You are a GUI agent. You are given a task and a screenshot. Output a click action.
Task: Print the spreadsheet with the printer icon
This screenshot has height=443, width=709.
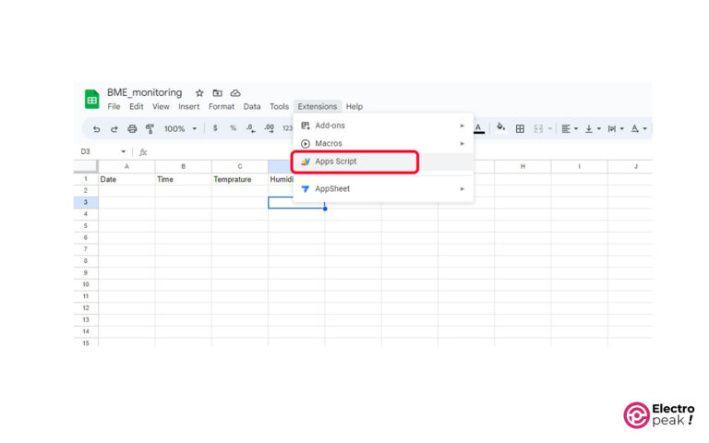click(132, 129)
